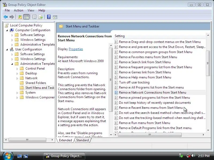Select 'Remove pinned programs list from the Start Menu'
Screen dimensions: 214x160
pos(154,98)
